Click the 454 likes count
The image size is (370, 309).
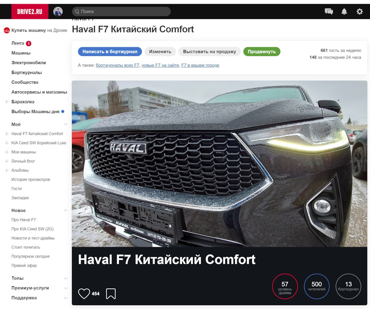96,294
